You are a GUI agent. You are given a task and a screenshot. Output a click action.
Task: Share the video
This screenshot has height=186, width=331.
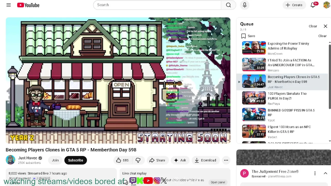(157, 160)
